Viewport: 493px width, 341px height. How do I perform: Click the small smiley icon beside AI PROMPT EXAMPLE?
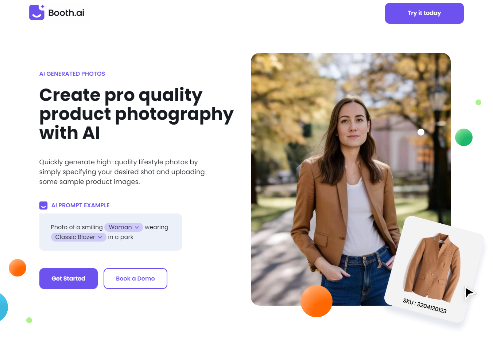[x=43, y=205]
